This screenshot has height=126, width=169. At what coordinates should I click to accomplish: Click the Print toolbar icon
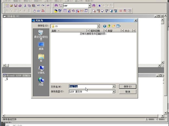tap(20, 6)
